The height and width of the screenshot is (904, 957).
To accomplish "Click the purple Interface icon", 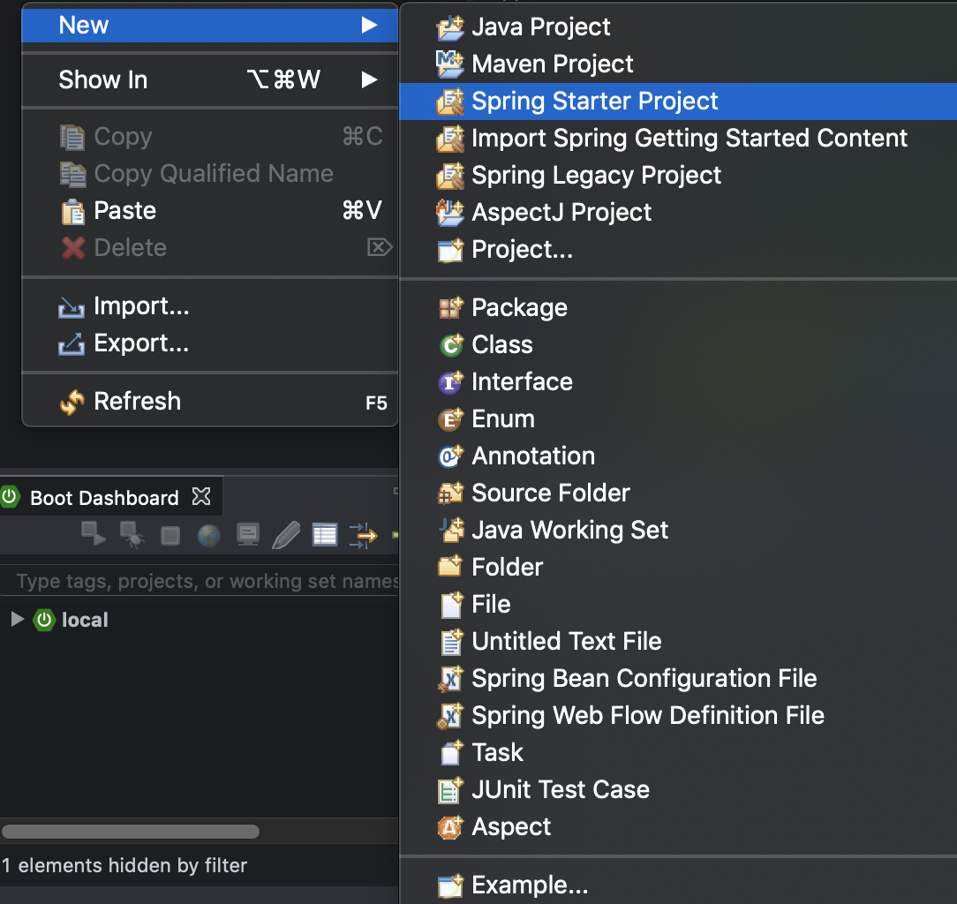I will [x=451, y=382].
